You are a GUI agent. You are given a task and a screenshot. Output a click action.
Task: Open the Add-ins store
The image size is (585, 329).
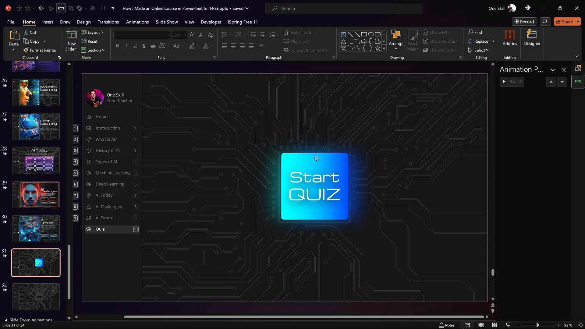[x=510, y=38]
